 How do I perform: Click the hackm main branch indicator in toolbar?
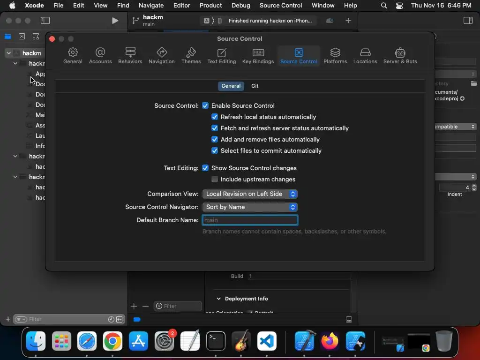tap(148, 21)
